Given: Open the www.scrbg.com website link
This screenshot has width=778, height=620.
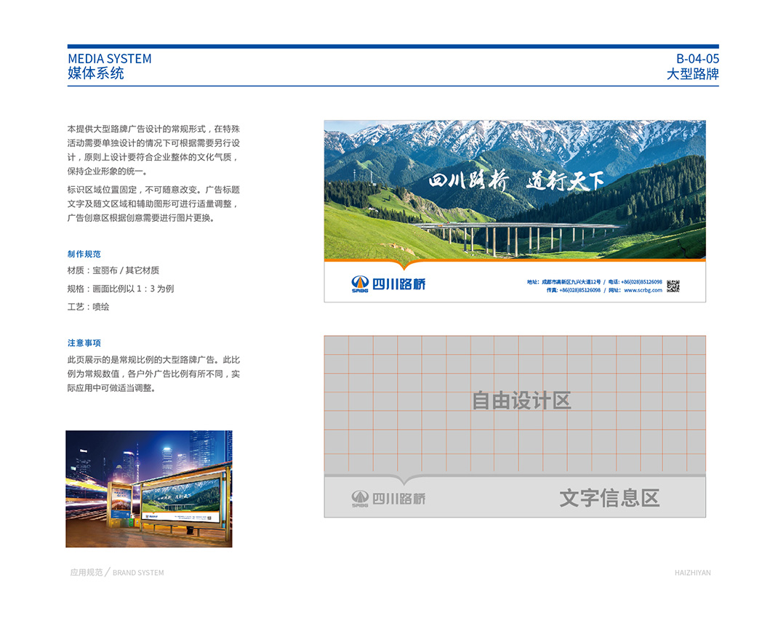Looking at the screenshot, I should pos(643,290).
